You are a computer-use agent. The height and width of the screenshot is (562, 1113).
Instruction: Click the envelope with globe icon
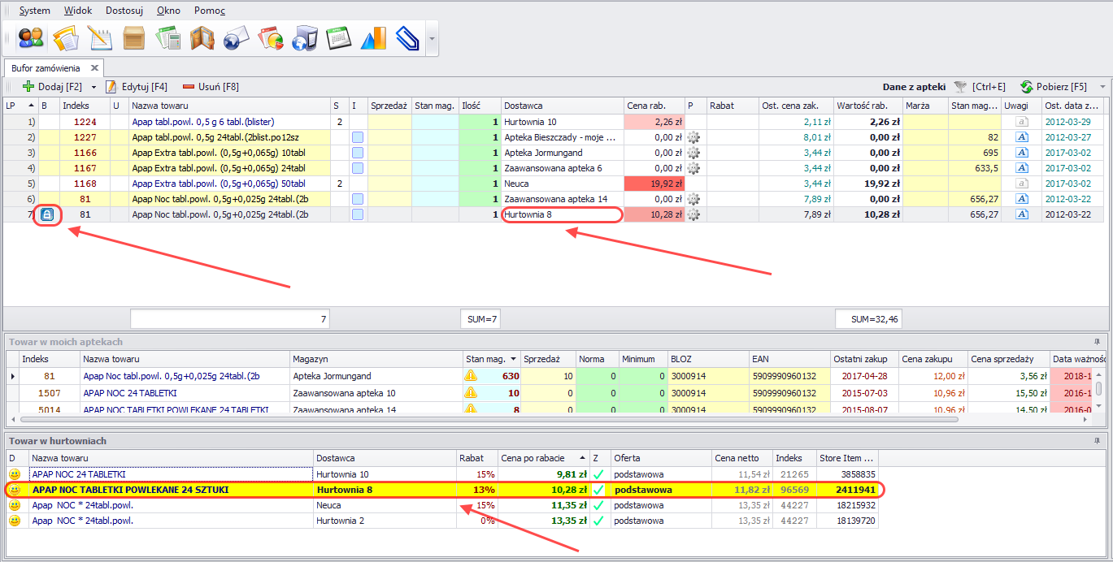tap(236, 38)
